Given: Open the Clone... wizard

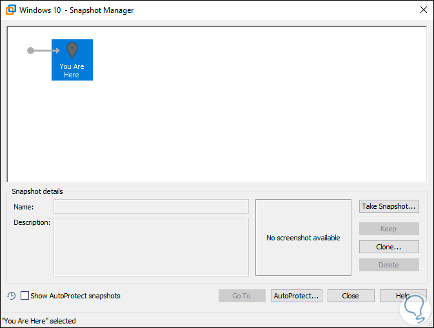Looking at the screenshot, I should [x=389, y=247].
